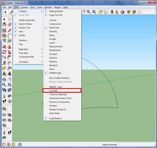The image size is (157, 148).
Task: Select the Eraser tool in left toolbar
Action: click(x=9, y=24)
